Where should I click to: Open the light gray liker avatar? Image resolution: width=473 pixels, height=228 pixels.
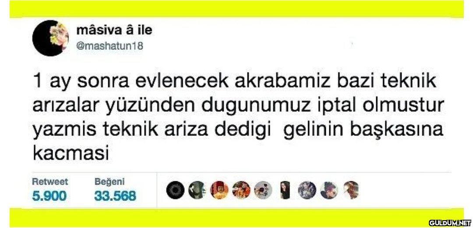point(263,190)
